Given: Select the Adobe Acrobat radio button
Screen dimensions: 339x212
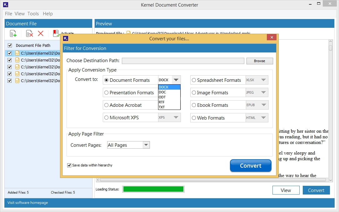Looking at the screenshot, I should coord(106,105).
